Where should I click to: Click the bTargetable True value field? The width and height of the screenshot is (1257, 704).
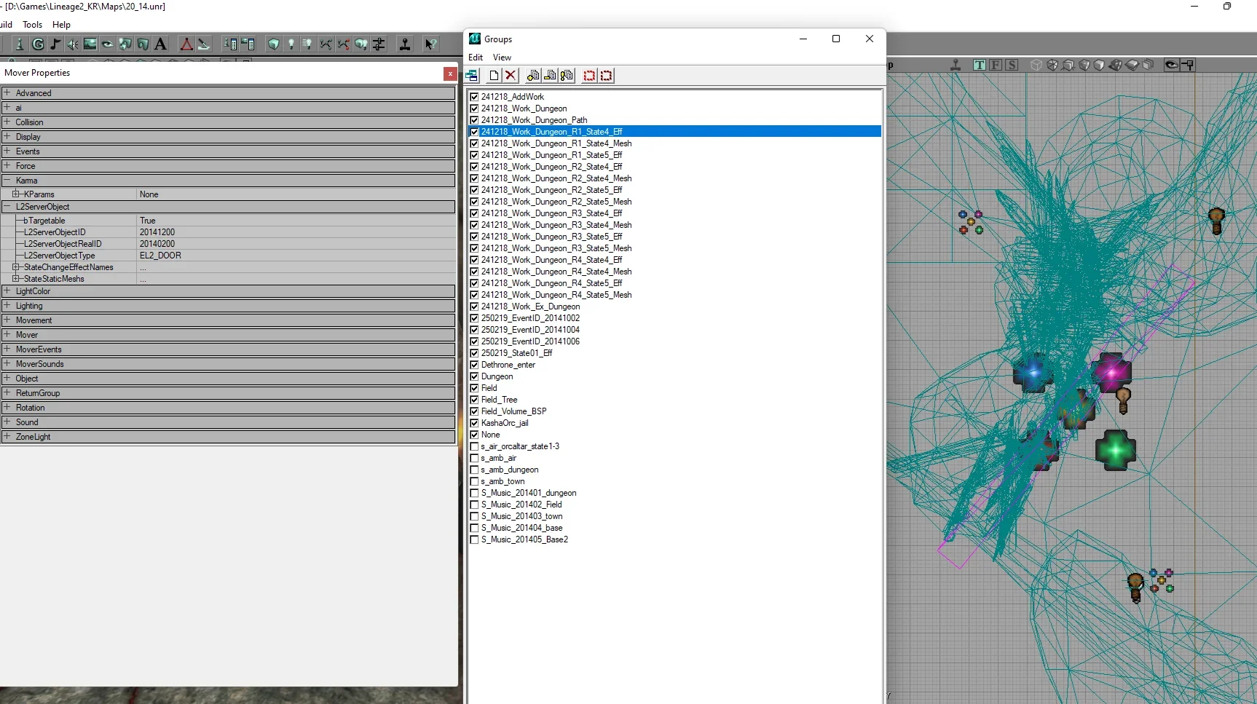click(296, 221)
